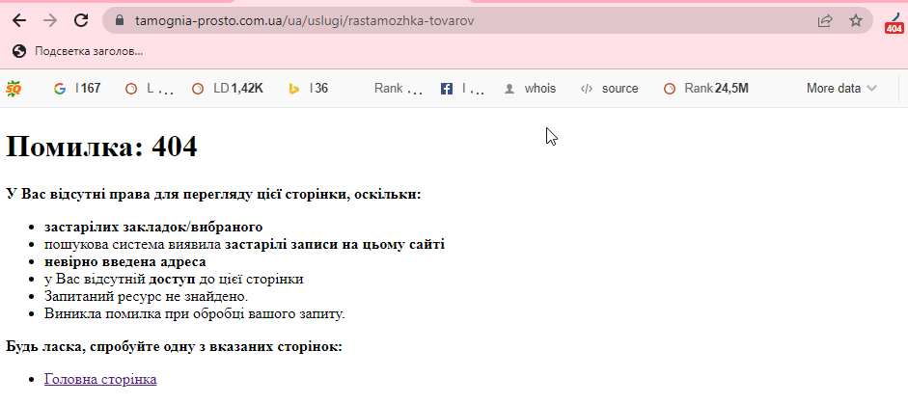Open the Rank 24,5M parameter

706,89
